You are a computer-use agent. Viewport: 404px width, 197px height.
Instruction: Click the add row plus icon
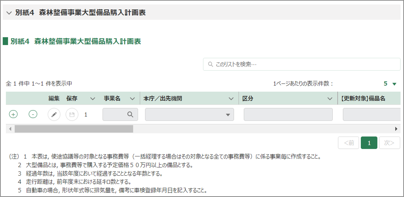pyautogui.click(x=13, y=114)
